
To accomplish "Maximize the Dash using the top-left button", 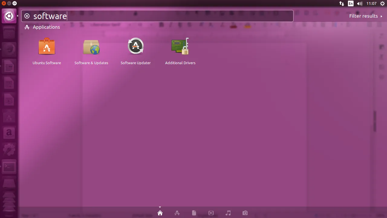I will point(15,3).
